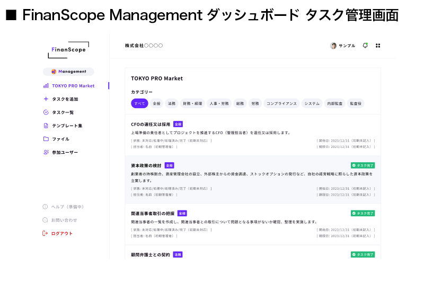Click the checkmark icon for タスク一覧
424x282 pixels.
click(46, 112)
